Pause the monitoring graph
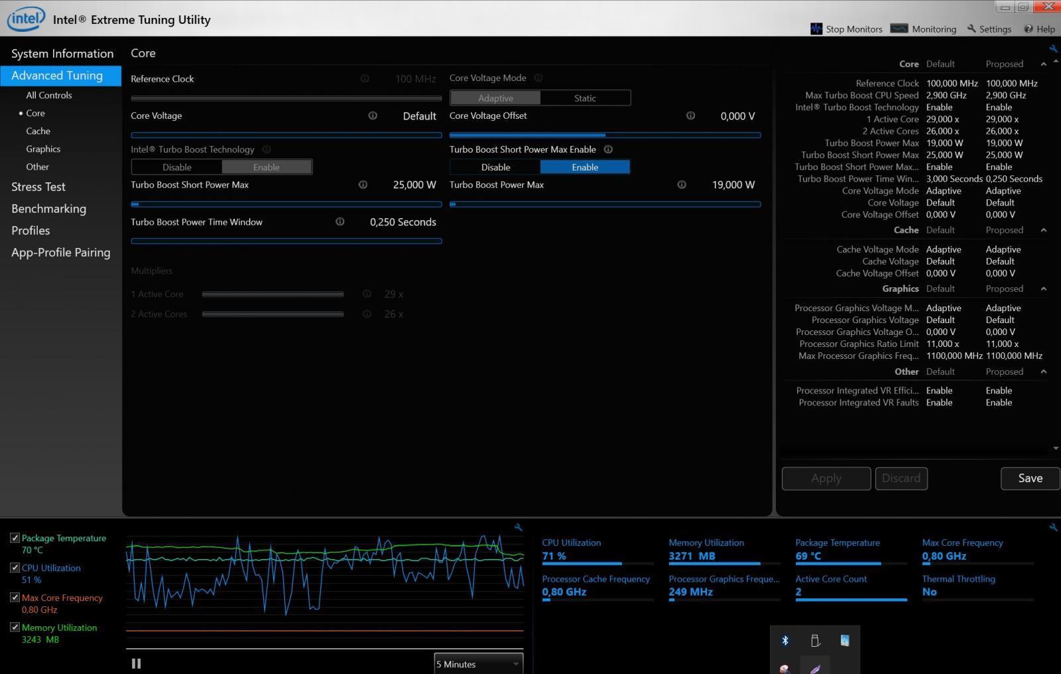 click(137, 663)
